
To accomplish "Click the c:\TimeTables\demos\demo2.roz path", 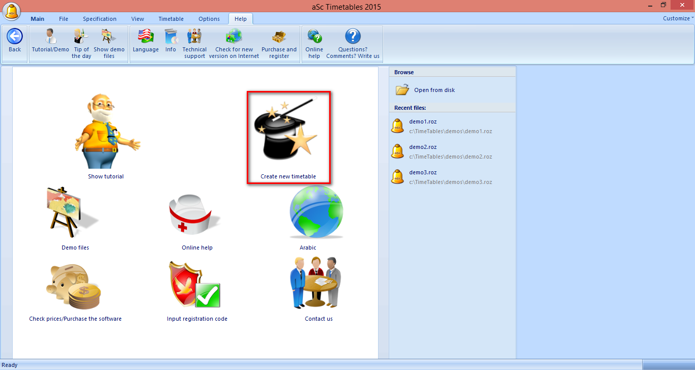I will tap(451, 157).
